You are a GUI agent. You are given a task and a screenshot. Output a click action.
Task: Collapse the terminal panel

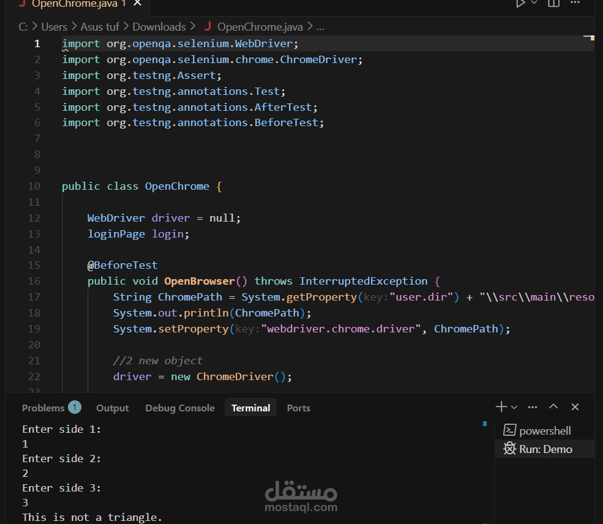574,406
